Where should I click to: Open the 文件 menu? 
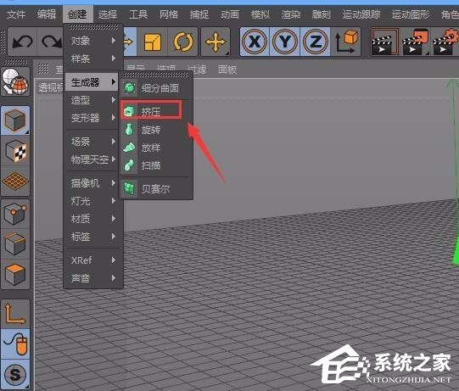pos(16,14)
